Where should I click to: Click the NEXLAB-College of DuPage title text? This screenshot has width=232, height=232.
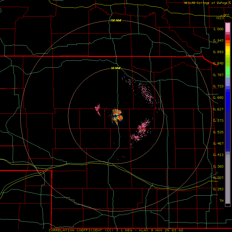click(x=206, y=3)
